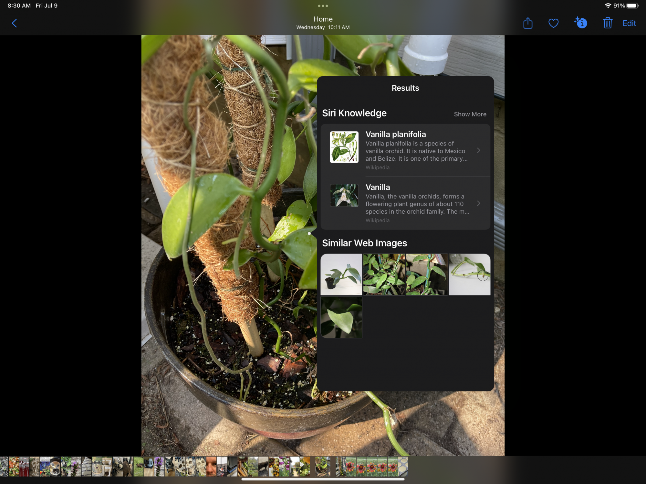
Task: Open similar image of potted plant on white
Action: (x=341, y=274)
